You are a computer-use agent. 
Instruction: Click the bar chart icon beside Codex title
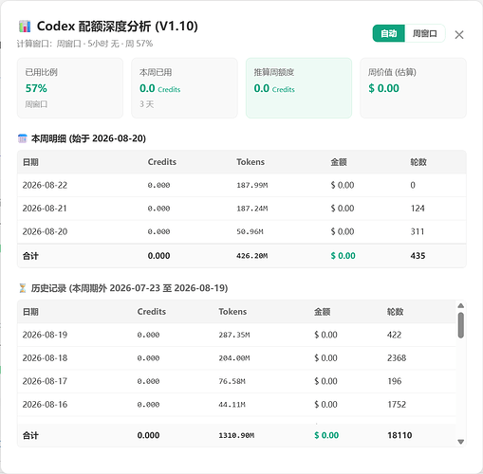(x=25, y=27)
